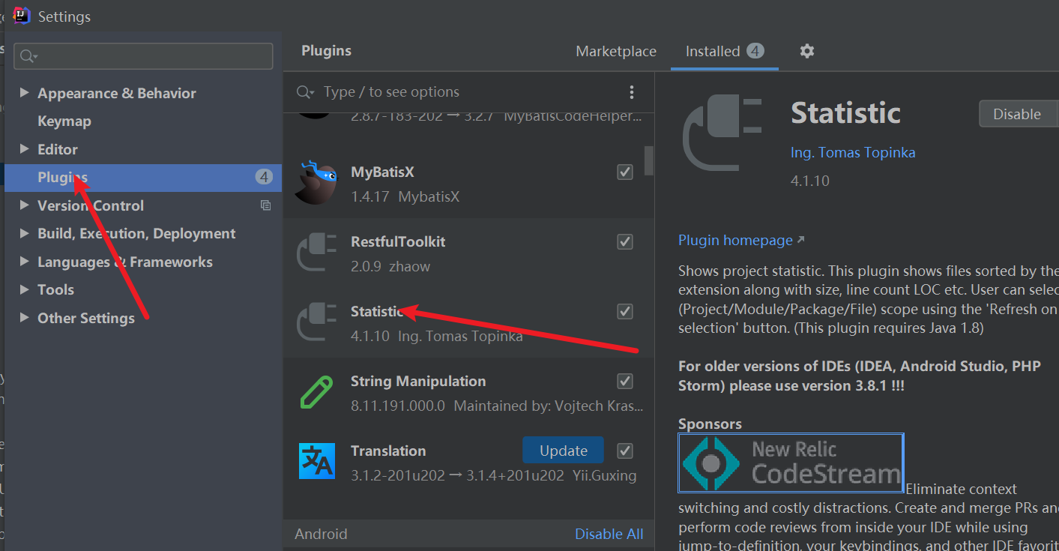Toggle the MyBatisX plugin checkbox
Image resolution: width=1059 pixels, height=551 pixels.
pos(625,172)
